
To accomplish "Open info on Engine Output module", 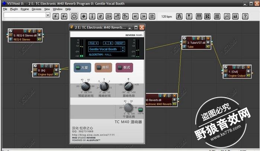I will pos(234,67).
